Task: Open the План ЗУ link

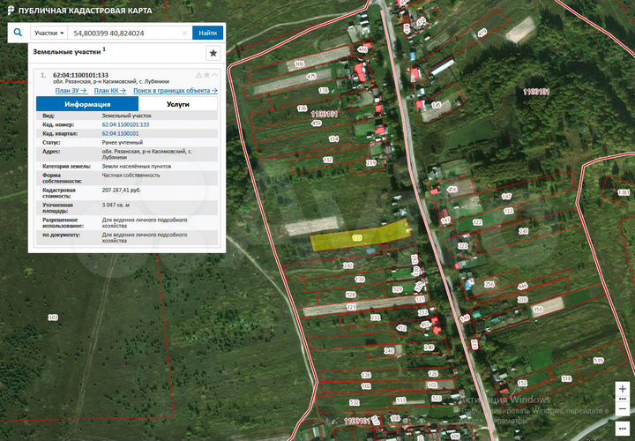Action: click(x=71, y=90)
